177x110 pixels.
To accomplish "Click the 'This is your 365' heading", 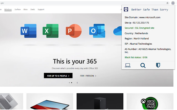I will pos(75,61).
